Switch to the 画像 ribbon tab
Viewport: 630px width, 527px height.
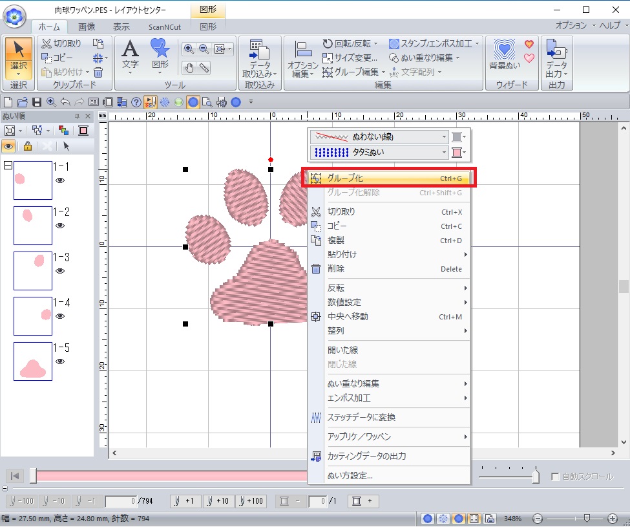click(x=87, y=27)
